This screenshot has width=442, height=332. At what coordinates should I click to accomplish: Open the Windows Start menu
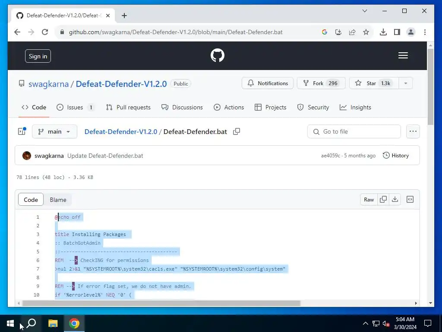(10, 323)
